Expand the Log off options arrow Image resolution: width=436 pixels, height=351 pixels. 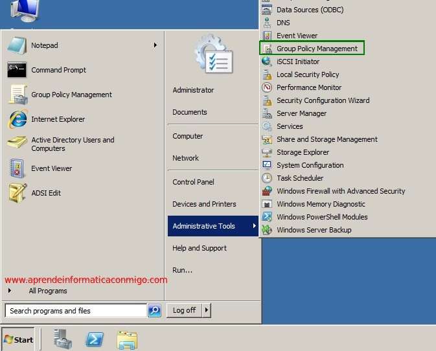[x=207, y=310]
